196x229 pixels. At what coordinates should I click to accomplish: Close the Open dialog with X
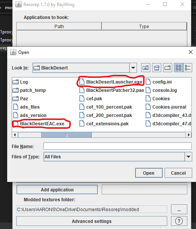click(191, 52)
